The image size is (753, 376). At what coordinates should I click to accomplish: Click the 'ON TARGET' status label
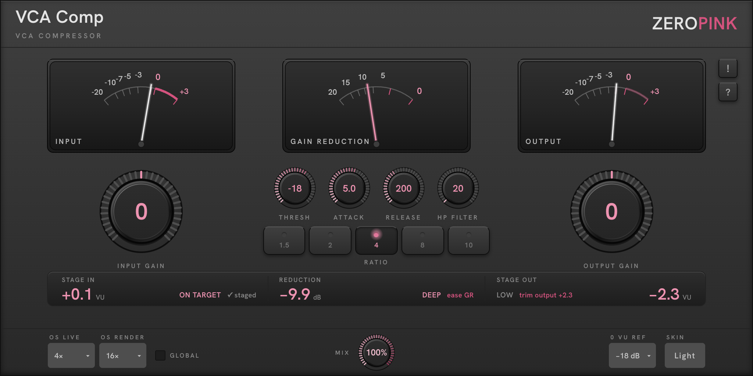point(200,295)
